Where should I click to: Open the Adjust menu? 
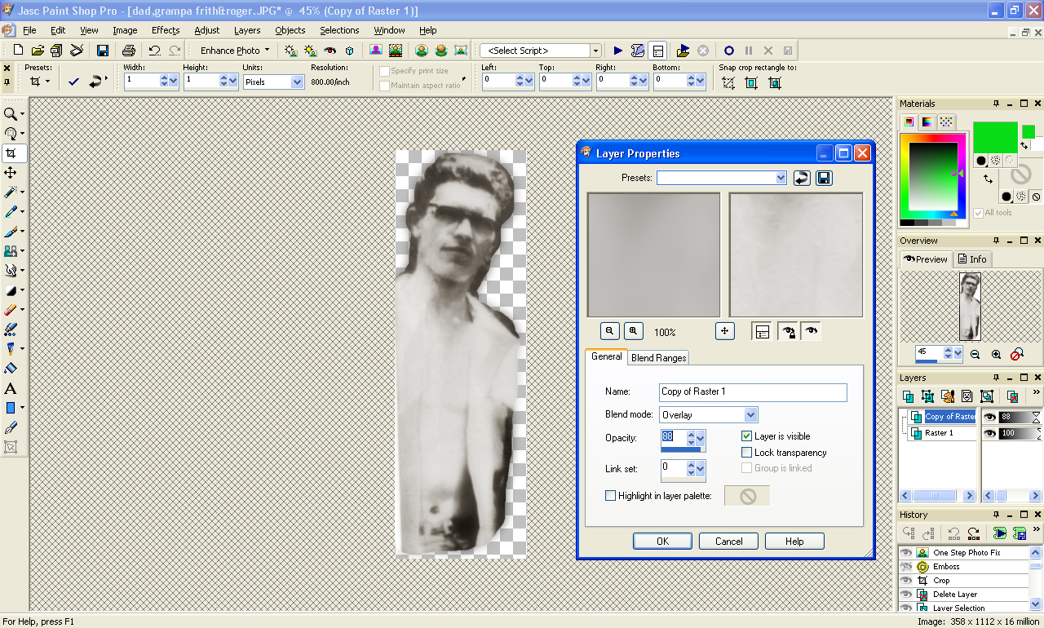(207, 30)
